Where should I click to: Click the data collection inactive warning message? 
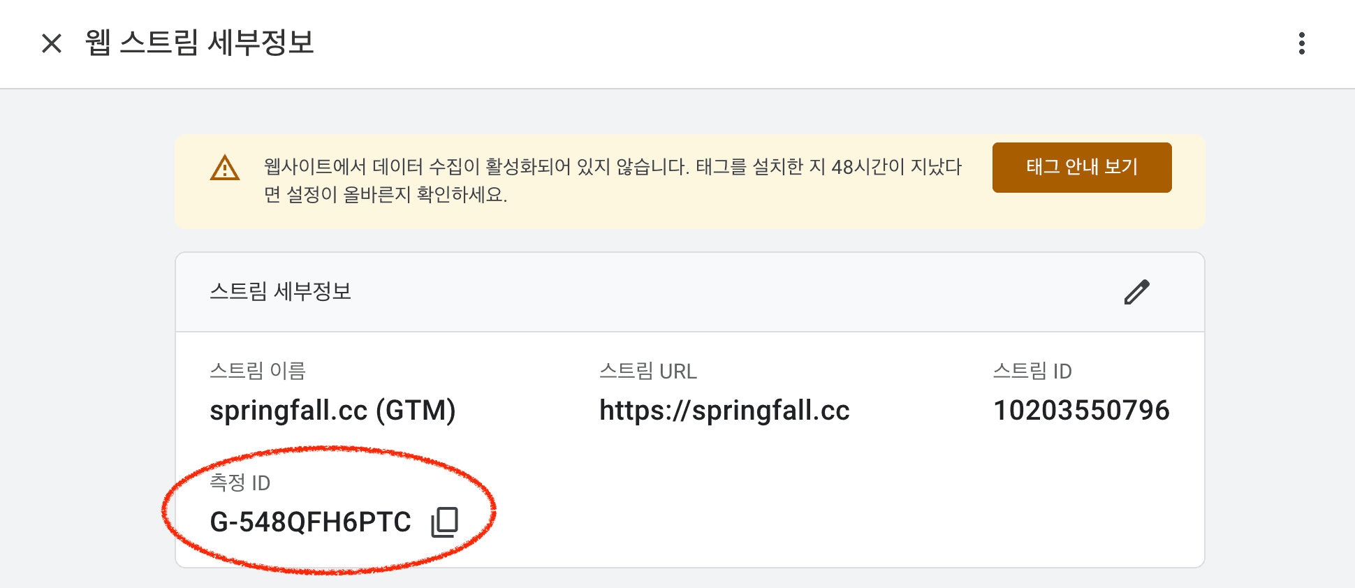(613, 180)
